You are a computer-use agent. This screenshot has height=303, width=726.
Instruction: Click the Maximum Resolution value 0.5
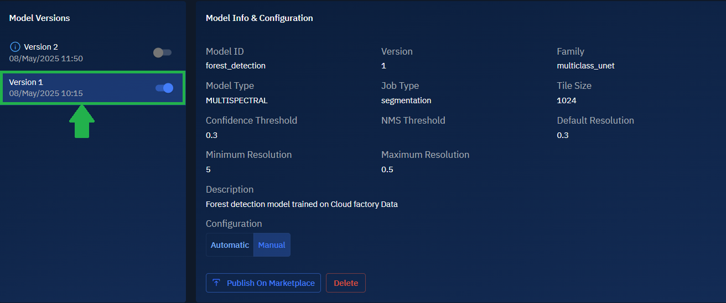point(387,169)
